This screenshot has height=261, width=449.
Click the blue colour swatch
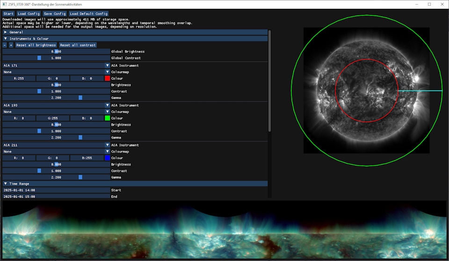click(108, 158)
